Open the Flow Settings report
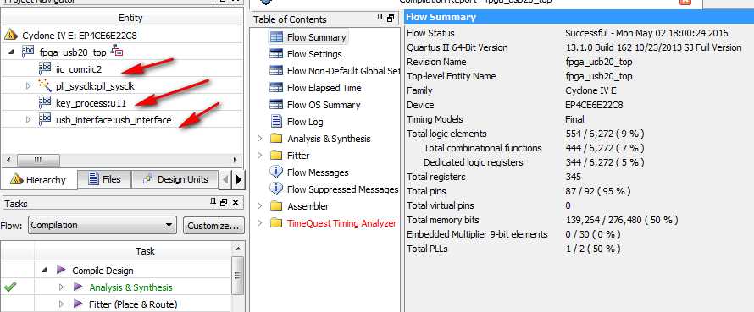754x312 pixels. 314,54
